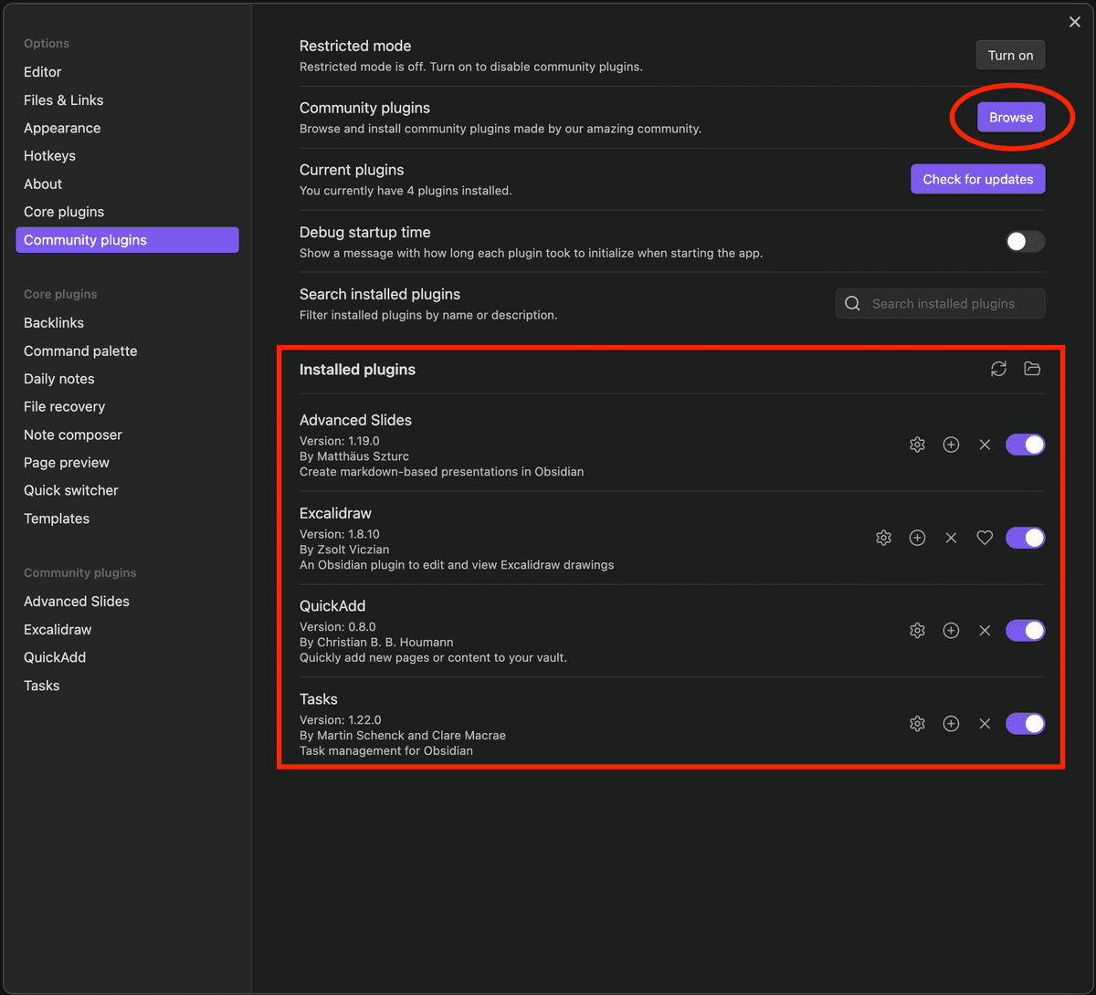Uninstall Advanced Slides with X icon
Viewport: 1096px width, 995px height.
[x=984, y=445]
